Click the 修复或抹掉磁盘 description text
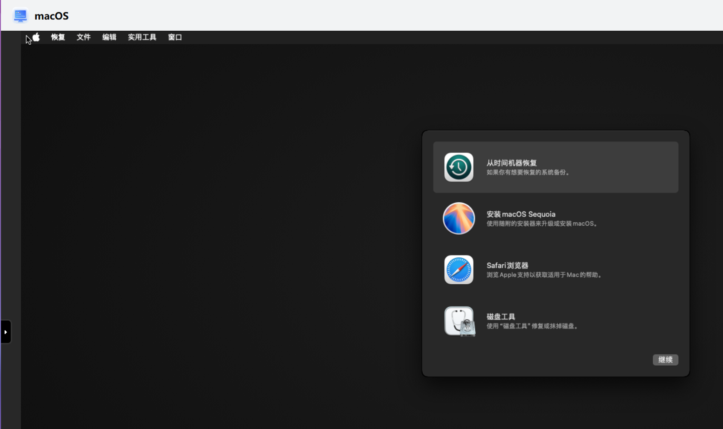This screenshot has width=723, height=429. tap(532, 326)
